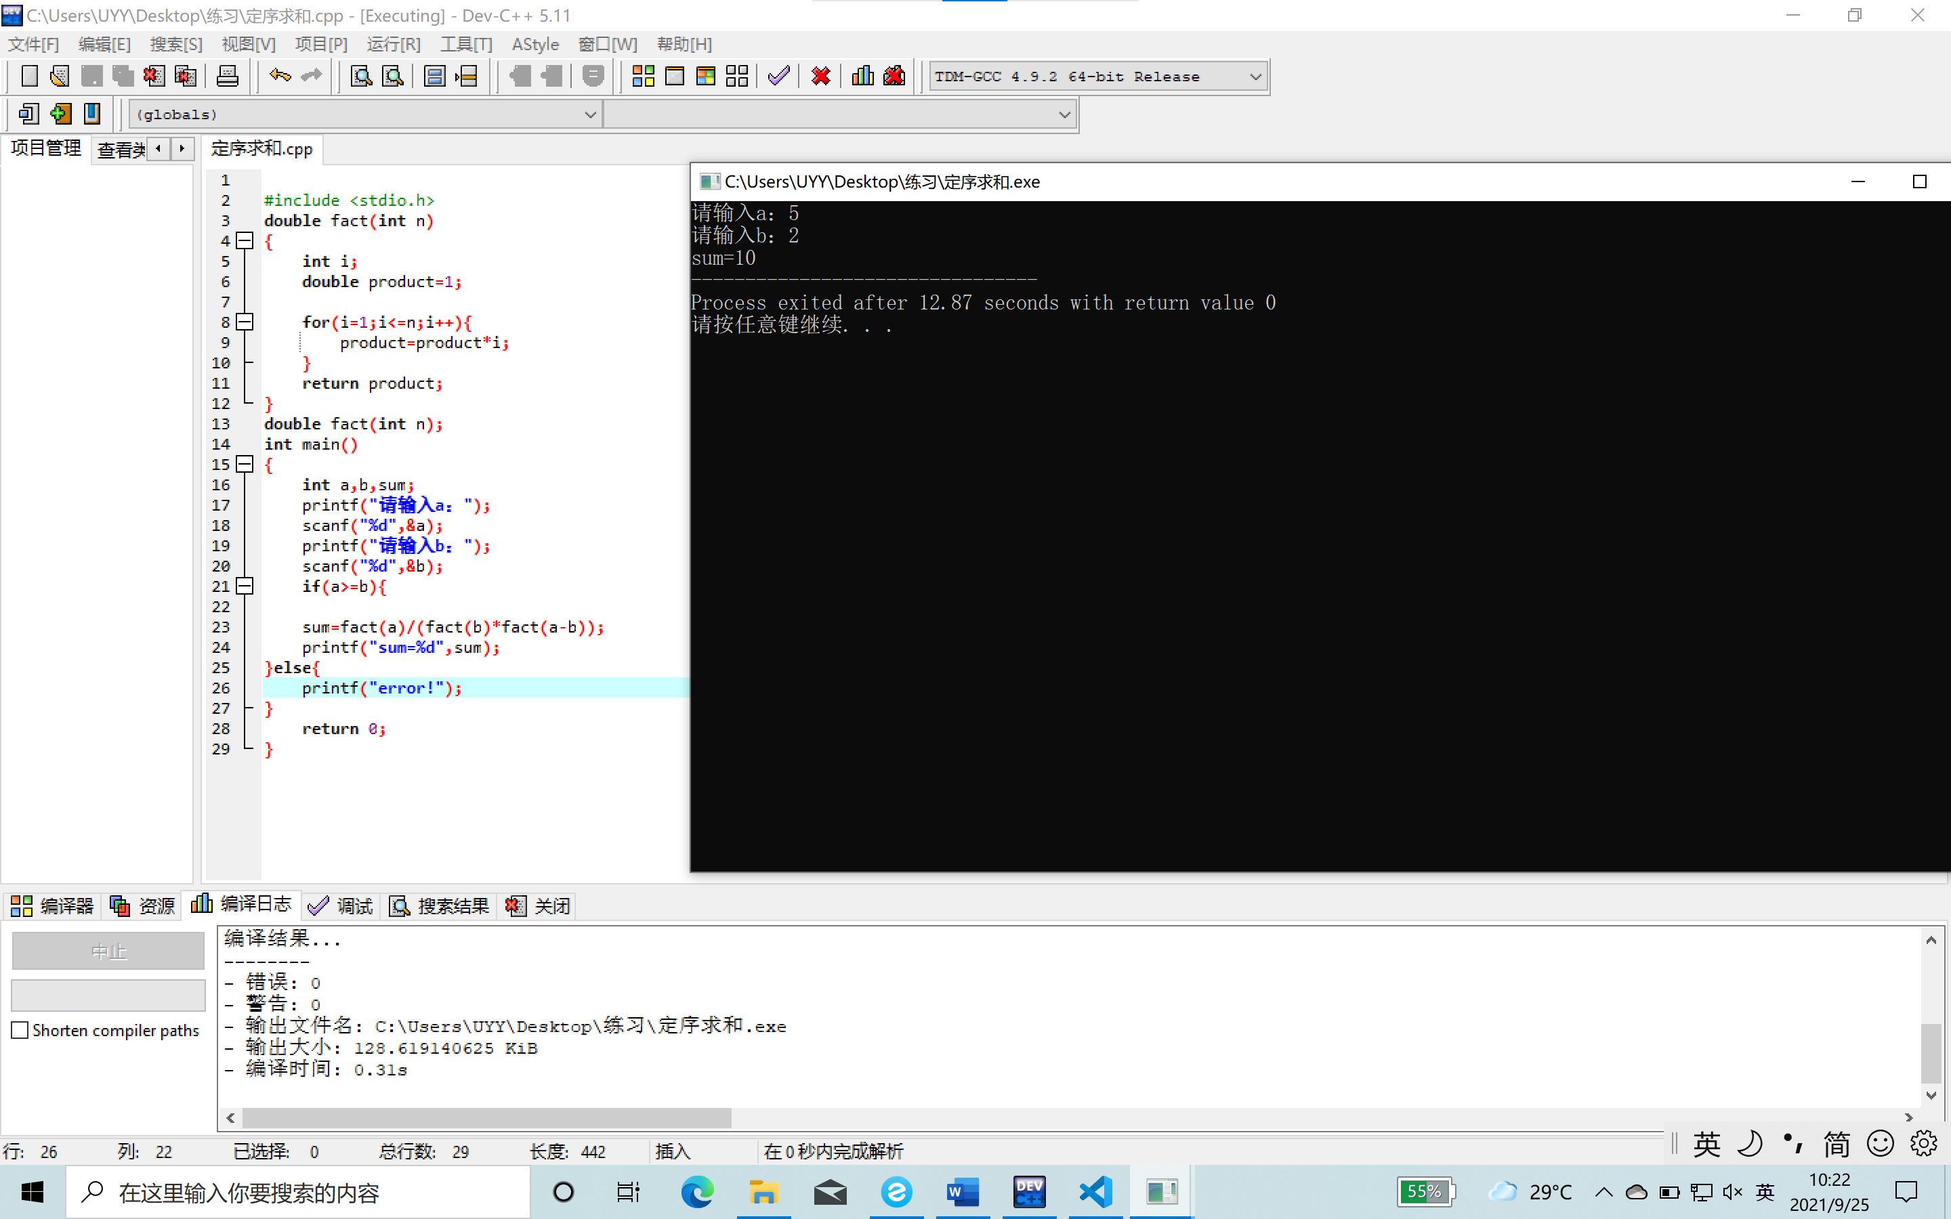The width and height of the screenshot is (1951, 1219).
Task: Click the green plus bookmark toggle icon
Action: tap(60, 114)
